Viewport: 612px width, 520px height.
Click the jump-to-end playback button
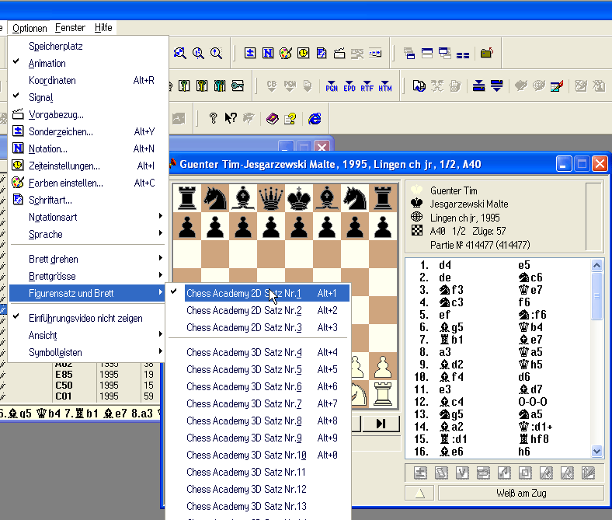pyautogui.click(x=381, y=424)
